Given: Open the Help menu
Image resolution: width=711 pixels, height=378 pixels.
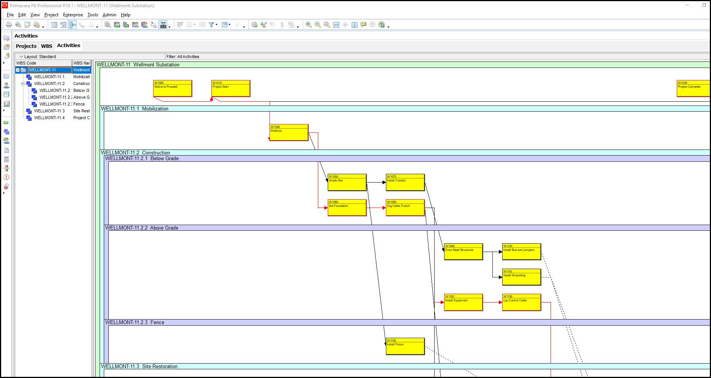Looking at the screenshot, I should point(125,15).
